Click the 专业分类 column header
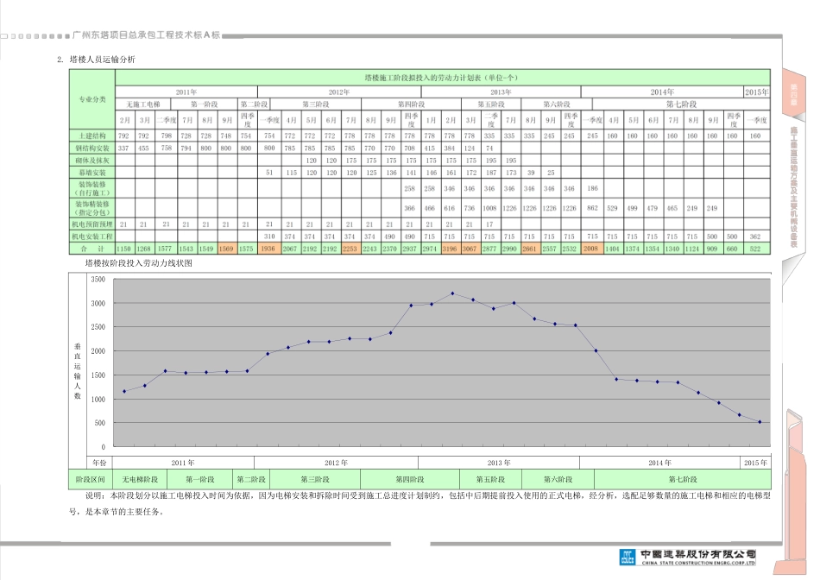820x580 pixels. tap(92, 99)
